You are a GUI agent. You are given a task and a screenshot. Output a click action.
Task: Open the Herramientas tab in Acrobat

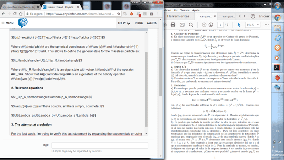178,16
